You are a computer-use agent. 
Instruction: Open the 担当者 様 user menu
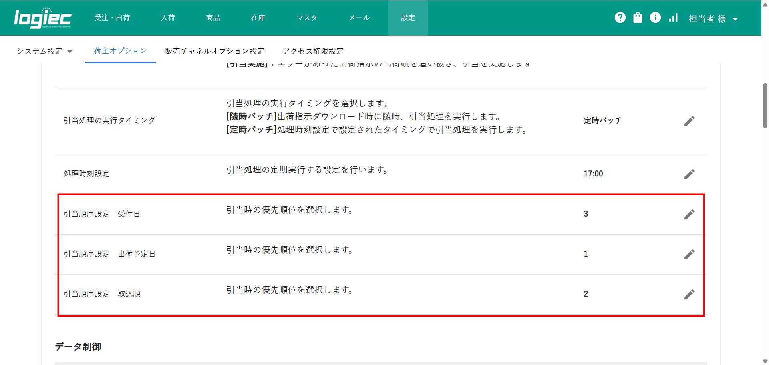713,19
